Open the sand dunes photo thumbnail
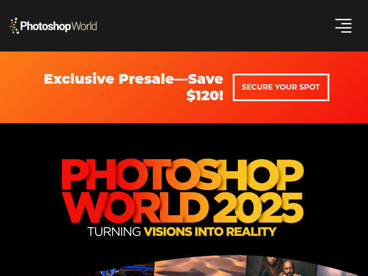368x276 pixels. (200, 266)
